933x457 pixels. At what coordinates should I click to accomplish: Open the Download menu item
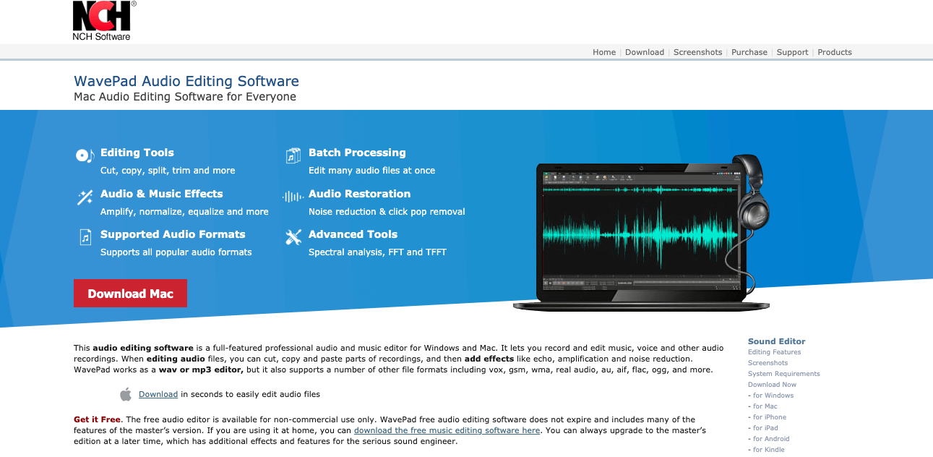pos(645,52)
